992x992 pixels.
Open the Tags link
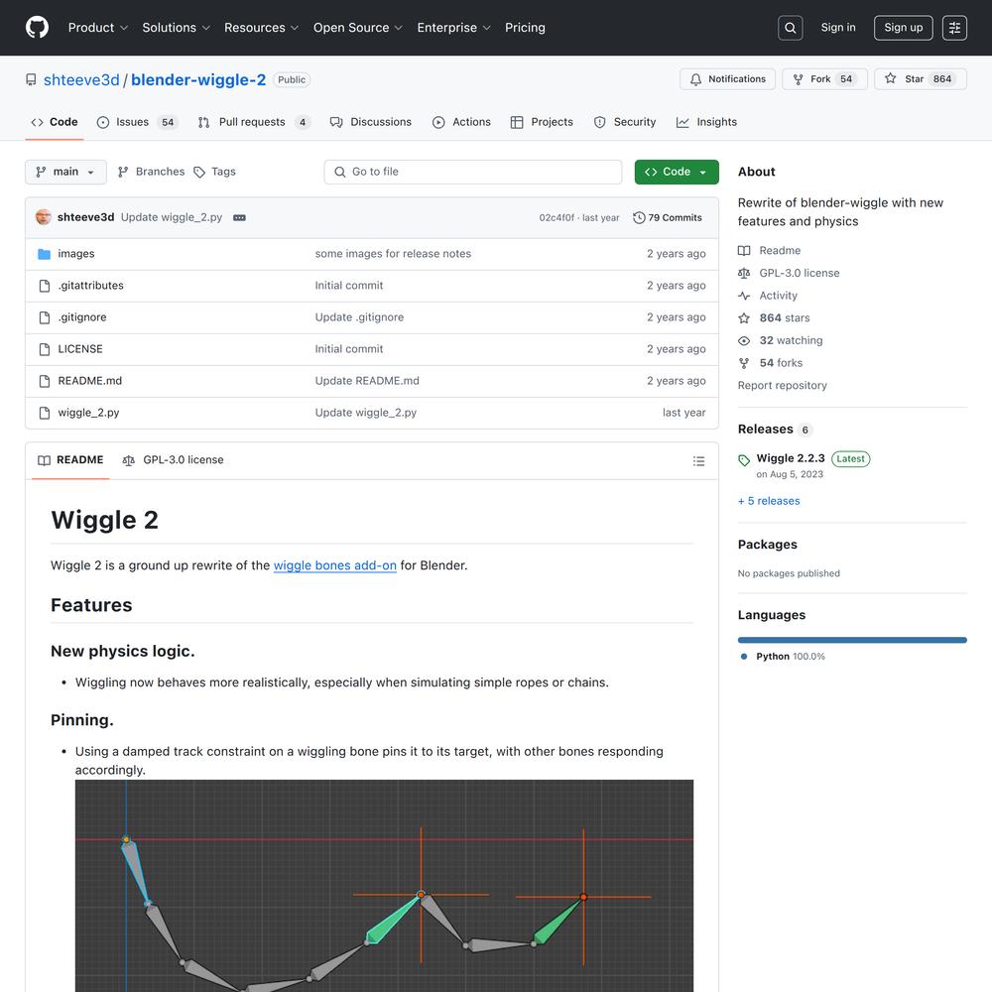[x=215, y=172]
